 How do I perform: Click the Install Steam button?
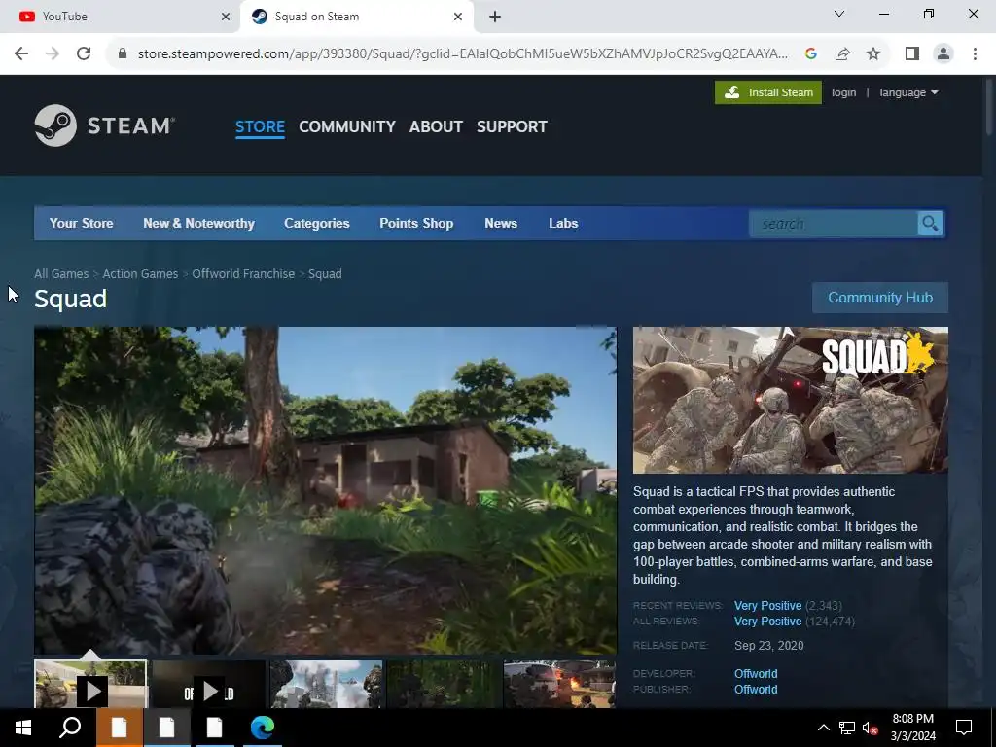coord(768,92)
